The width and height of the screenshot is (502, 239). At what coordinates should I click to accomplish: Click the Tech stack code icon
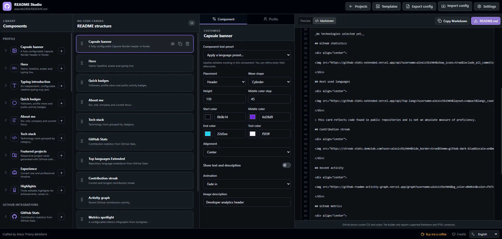click(x=15, y=138)
